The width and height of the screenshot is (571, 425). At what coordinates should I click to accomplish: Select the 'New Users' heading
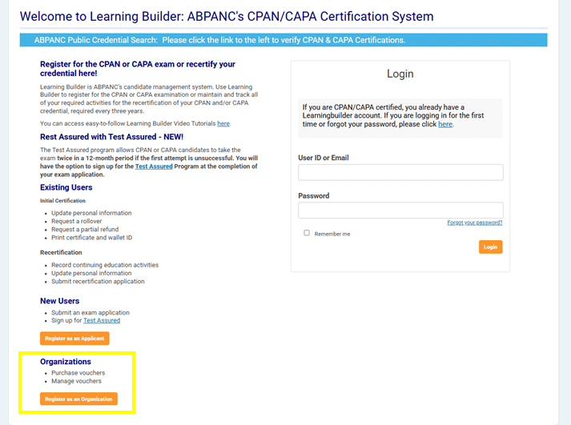click(x=59, y=301)
